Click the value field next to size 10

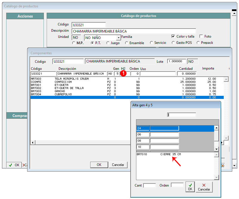pyautogui.click(x=164, y=147)
